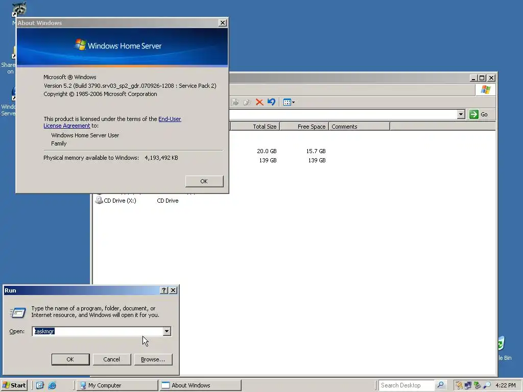Minimize the My Computer window

click(473, 78)
